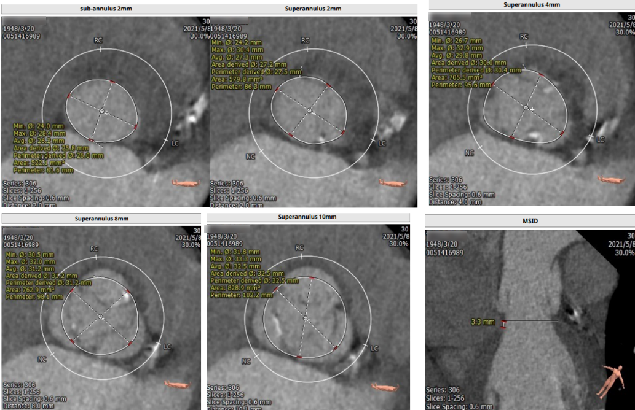Image resolution: width=635 pixels, height=410 pixels.
Task: Click the 'Perimeter: 95.6 mm' value
Action: (x=461, y=85)
